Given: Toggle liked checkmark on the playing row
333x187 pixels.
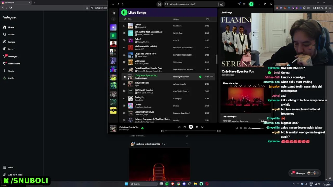Looking at the screenshot, I should pos(200,77).
